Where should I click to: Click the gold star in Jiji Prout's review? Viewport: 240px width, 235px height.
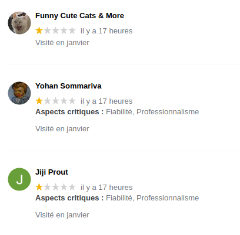click(39, 187)
